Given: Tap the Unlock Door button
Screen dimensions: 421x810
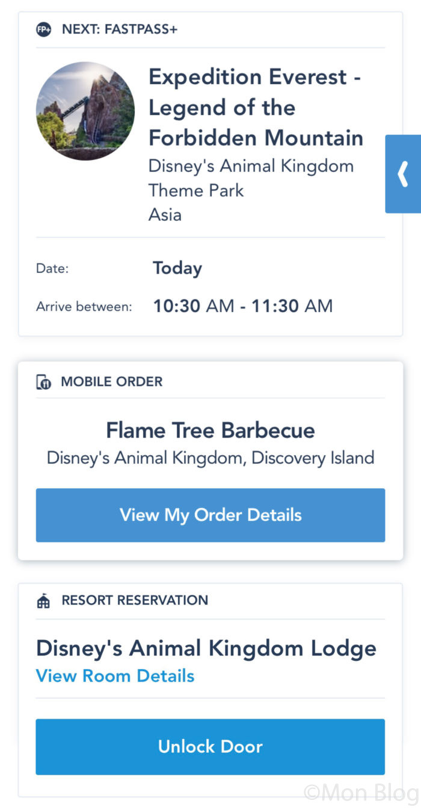Looking at the screenshot, I should 210,747.
